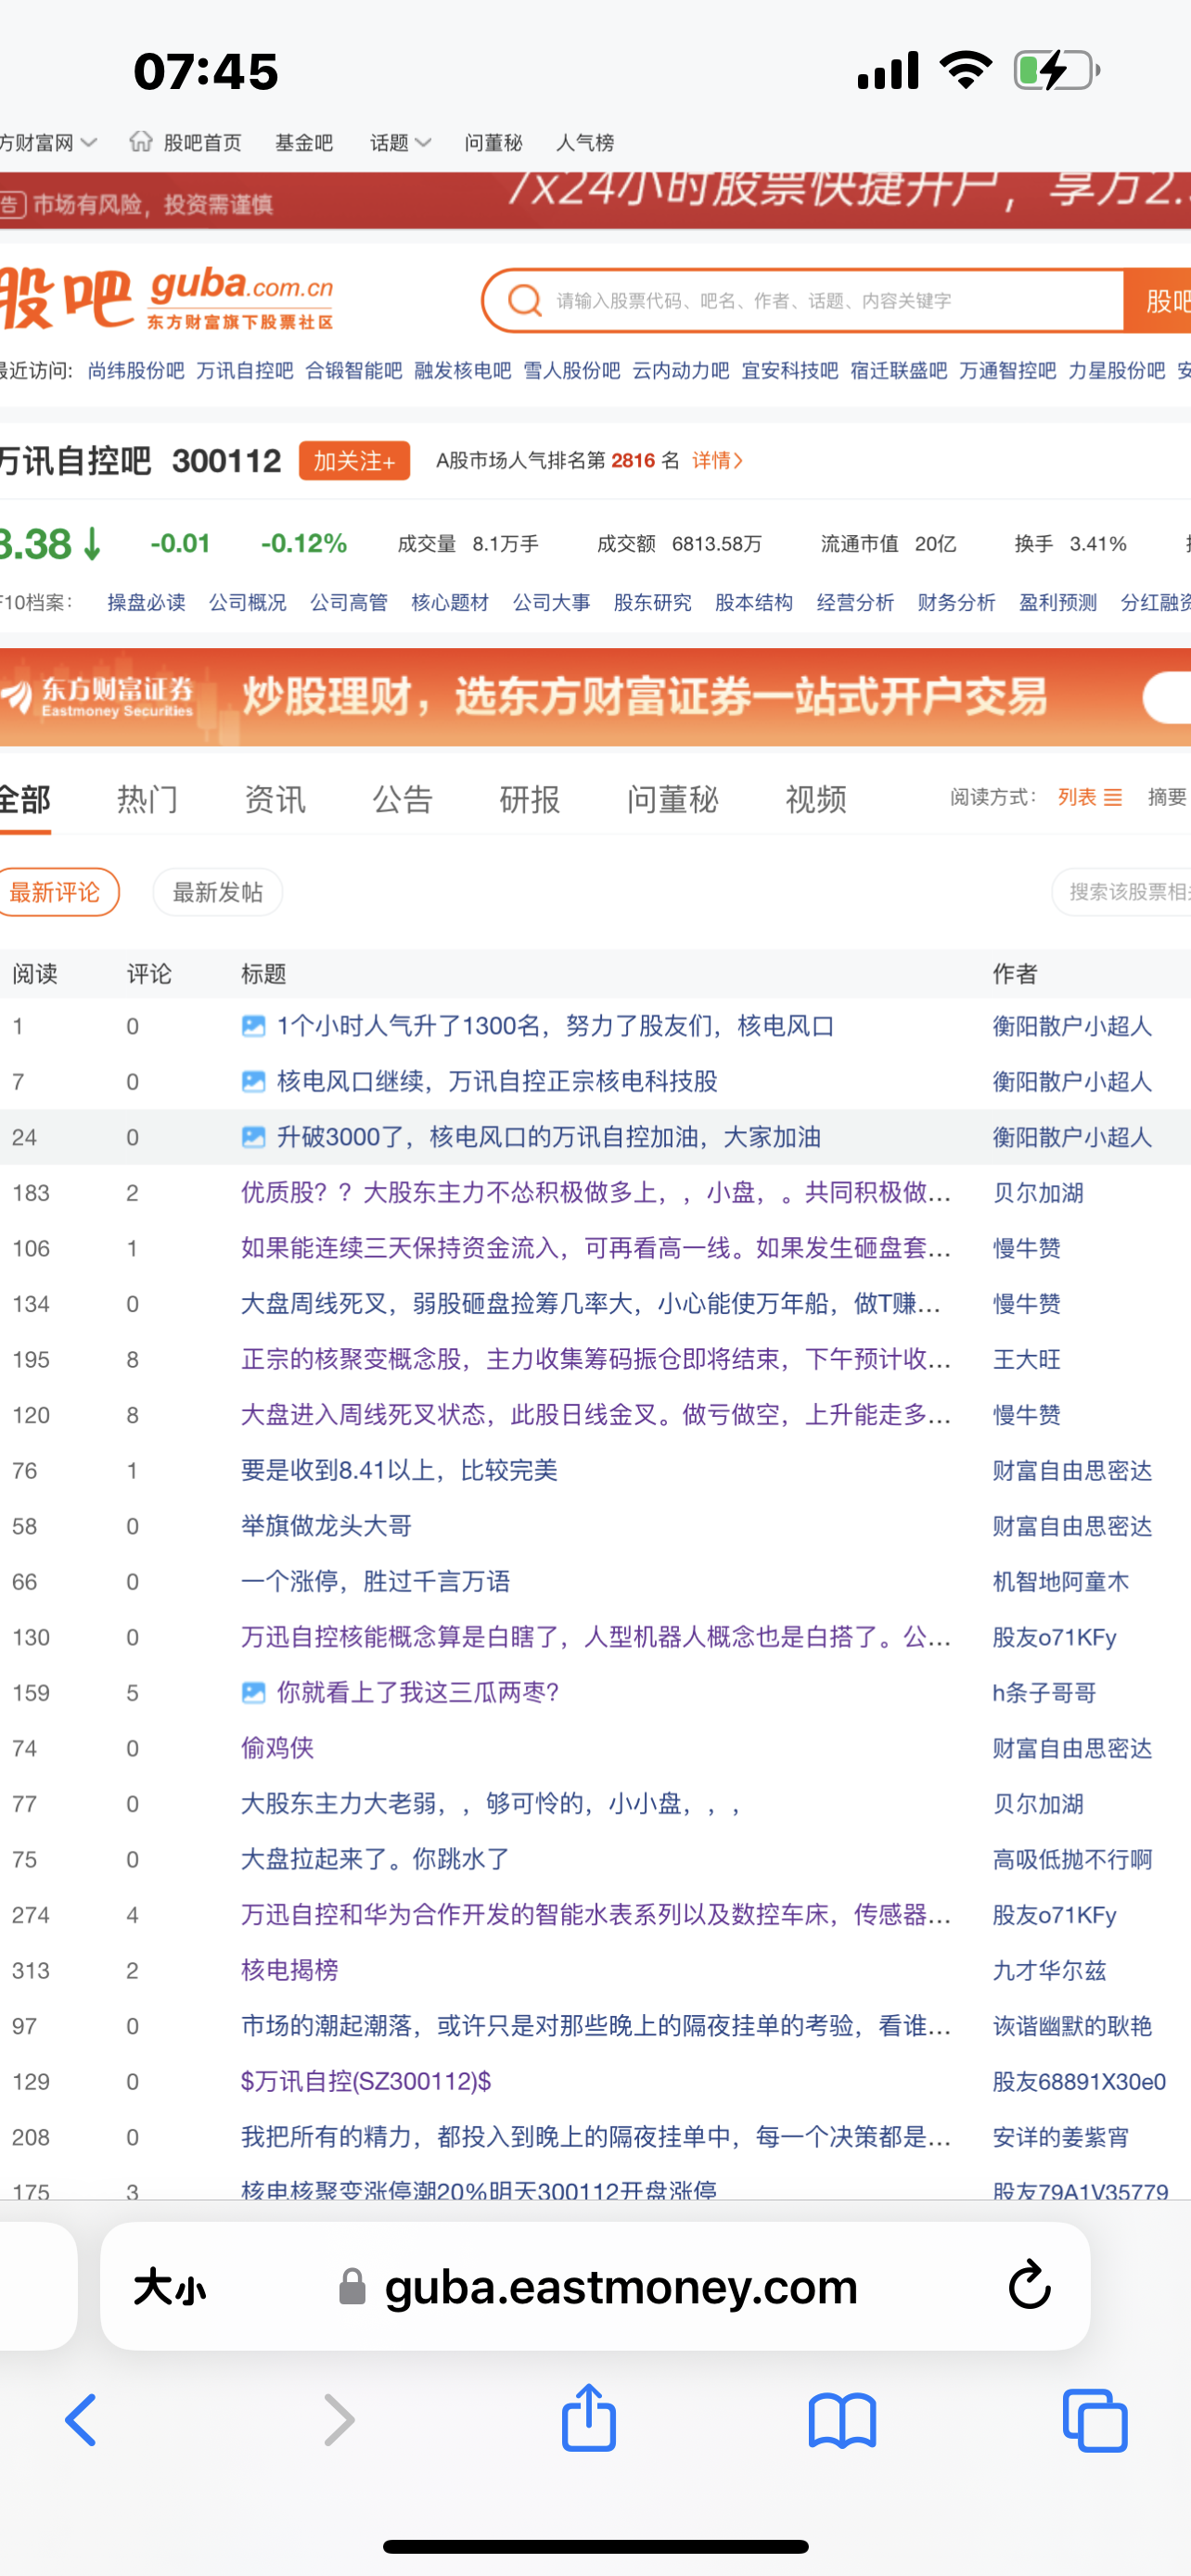Tap the Safari forward arrow
The image size is (1191, 2576).
339,2420
